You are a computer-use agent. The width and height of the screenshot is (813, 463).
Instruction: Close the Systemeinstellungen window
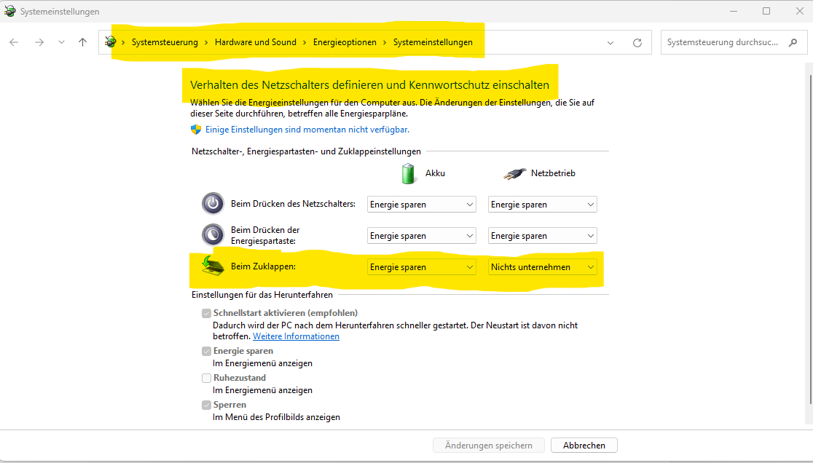[799, 11]
